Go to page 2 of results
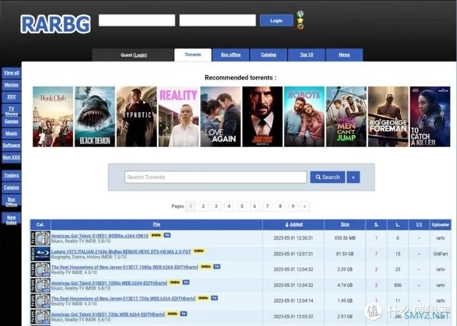 tap(203, 206)
